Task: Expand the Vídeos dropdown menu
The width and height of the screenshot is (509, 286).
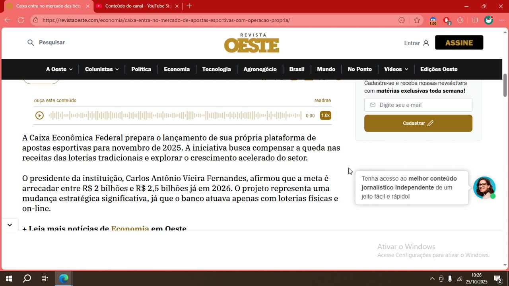Action: (x=396, y=69)
